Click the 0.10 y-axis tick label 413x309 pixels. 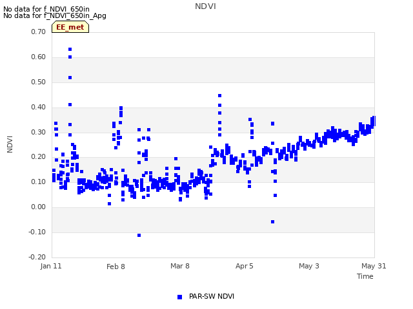click(39, 182)
